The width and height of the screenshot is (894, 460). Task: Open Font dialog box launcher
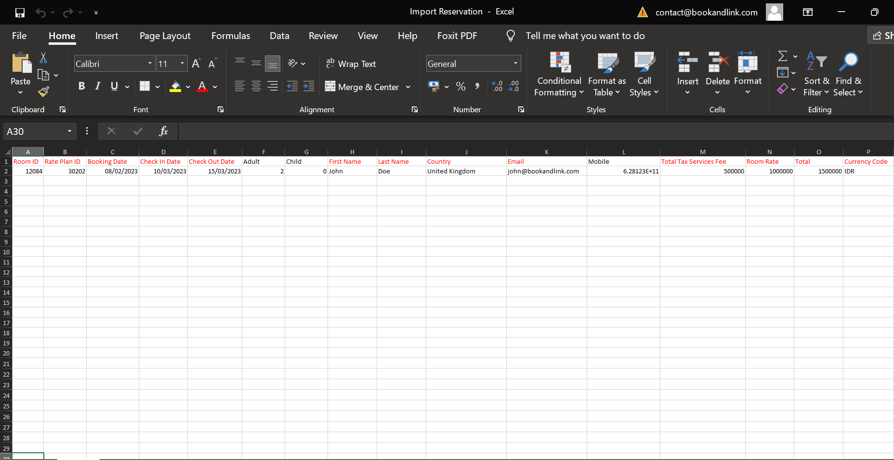(221, 109)
